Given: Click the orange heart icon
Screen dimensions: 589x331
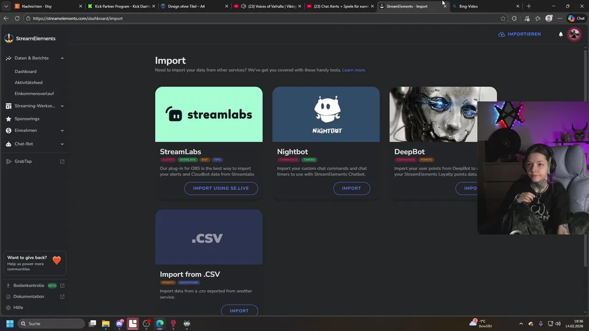Looking at the screenshot, I should (x=57, y=260).
